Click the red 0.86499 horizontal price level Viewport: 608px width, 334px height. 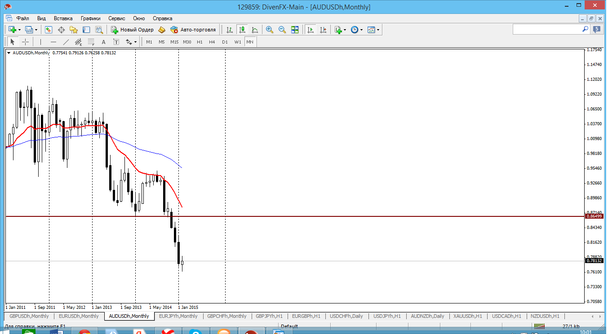click(315, 216)
